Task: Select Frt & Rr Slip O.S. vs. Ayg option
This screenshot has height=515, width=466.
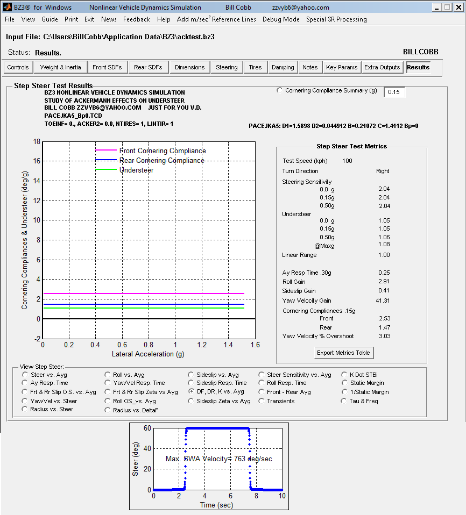Action: (25, 392)
